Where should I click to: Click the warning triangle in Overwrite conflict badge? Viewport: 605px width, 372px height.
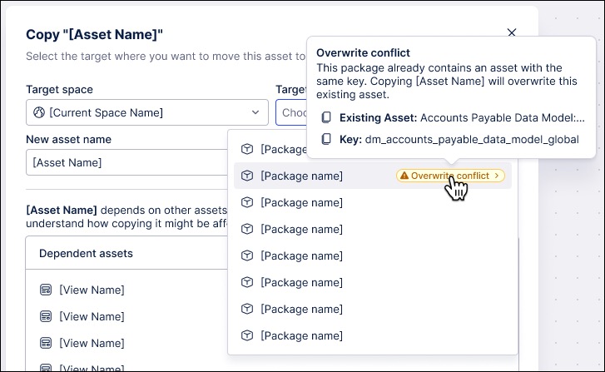pos(404,176)
